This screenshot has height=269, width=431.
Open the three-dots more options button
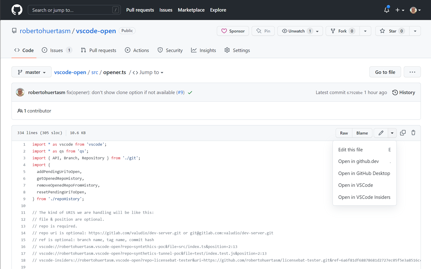[x=412, y=72]
